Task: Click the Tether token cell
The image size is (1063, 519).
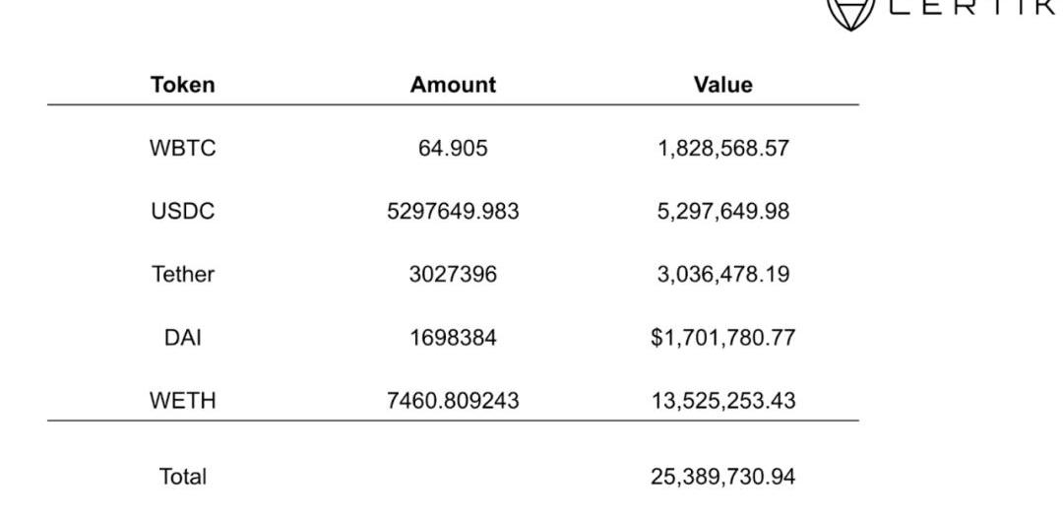Action: [183, 274]
